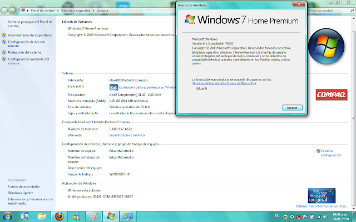Click the green circular tray icon
The image size is (356, 222).
coord(292,217)
